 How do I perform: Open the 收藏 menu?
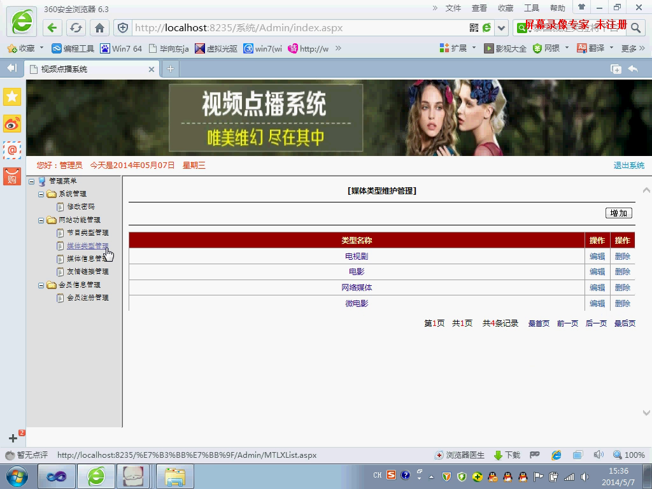tap(505, 8)
